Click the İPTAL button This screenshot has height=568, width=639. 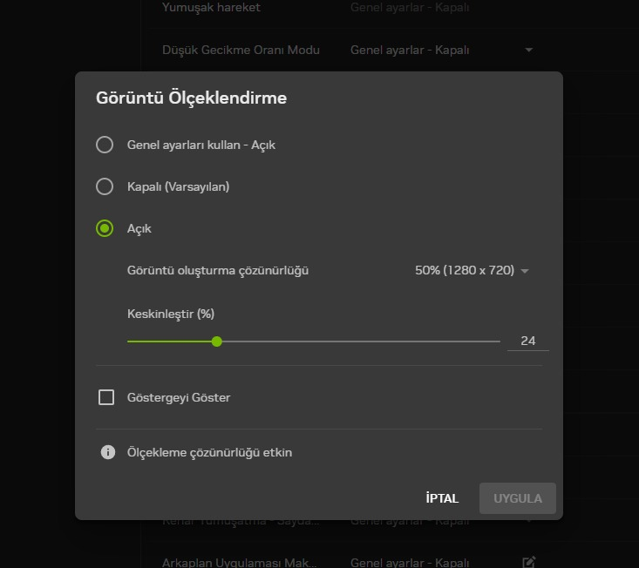(x=442, y=498)
